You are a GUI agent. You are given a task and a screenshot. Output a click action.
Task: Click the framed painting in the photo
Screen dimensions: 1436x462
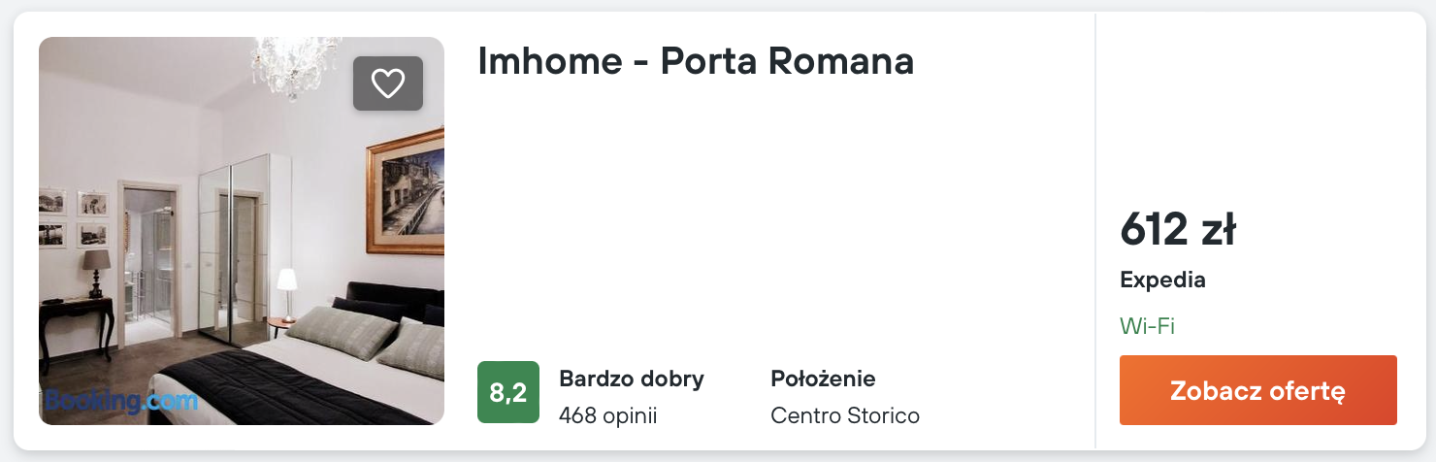406,194
